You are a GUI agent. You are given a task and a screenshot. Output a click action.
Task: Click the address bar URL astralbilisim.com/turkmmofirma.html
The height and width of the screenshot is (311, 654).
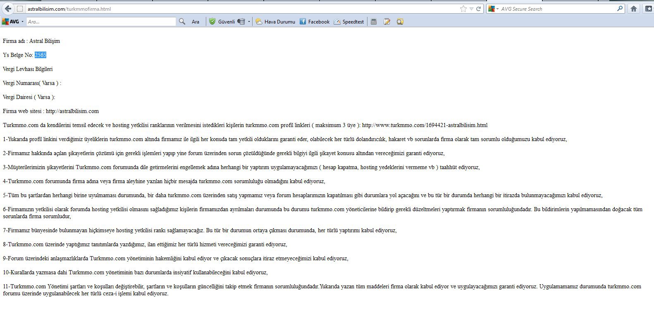pyautogui.click(x=69, y=9)
